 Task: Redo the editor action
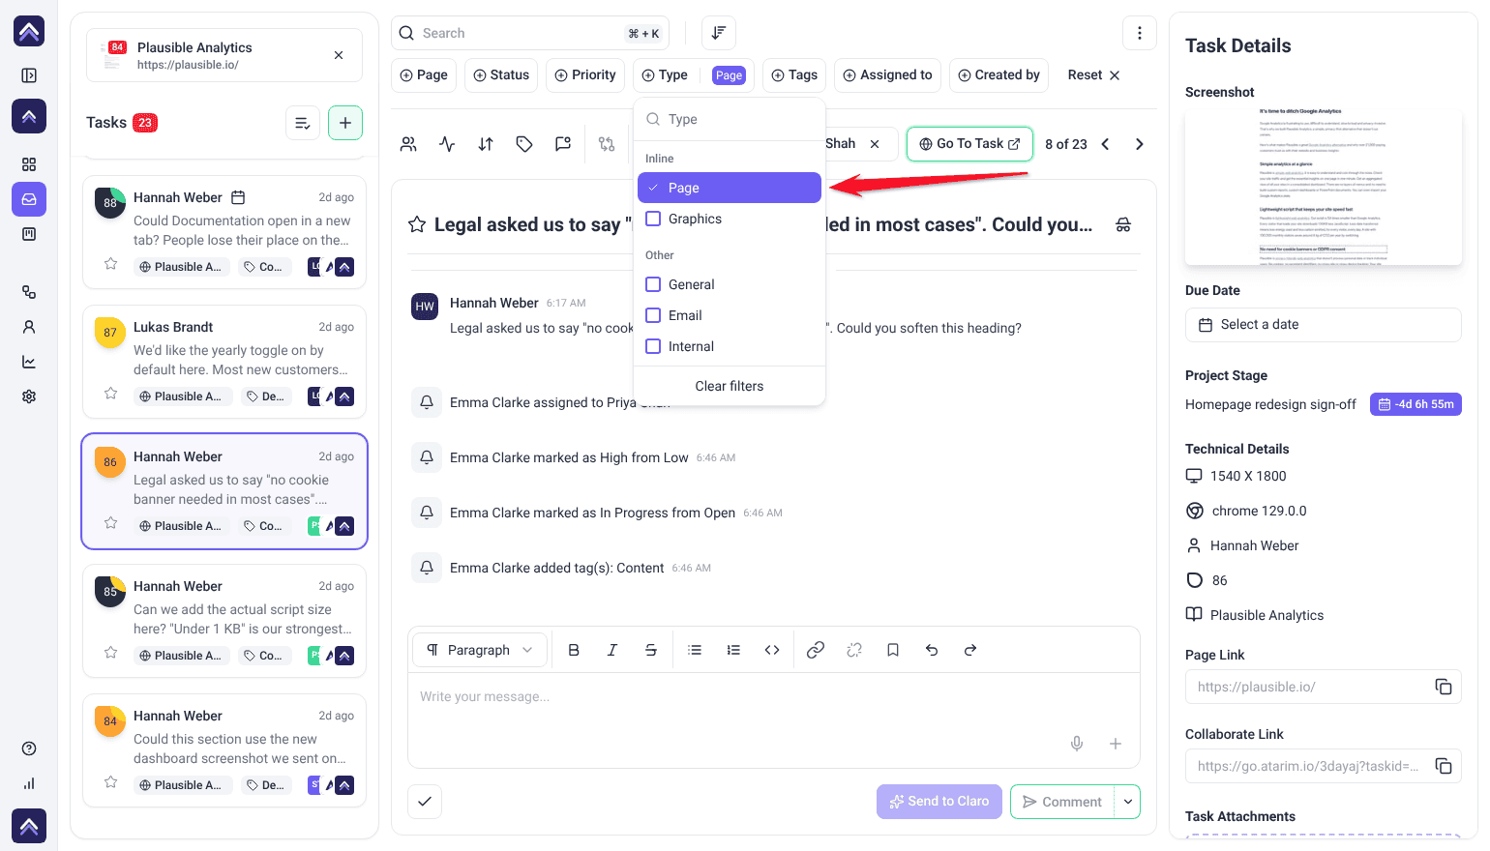click(970, 650)
